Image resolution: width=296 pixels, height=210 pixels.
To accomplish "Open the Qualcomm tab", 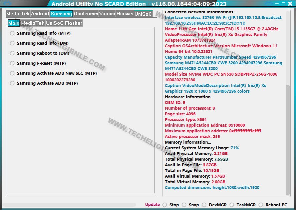I will (86, 14).
